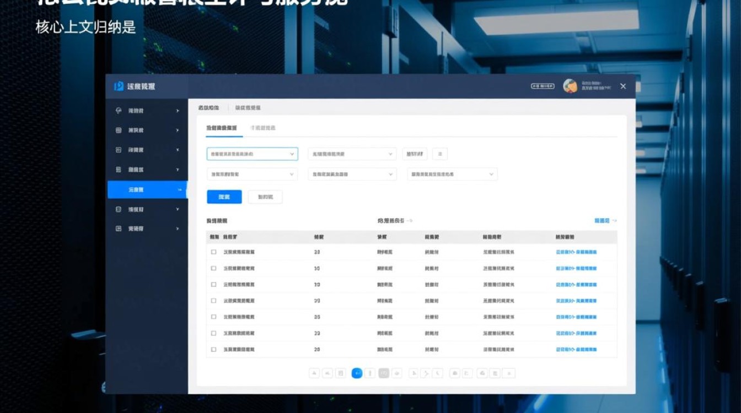Viewport: 741px width, 413px height.
Task: Tick the checkbox in last table row
Action: [214, 350]
